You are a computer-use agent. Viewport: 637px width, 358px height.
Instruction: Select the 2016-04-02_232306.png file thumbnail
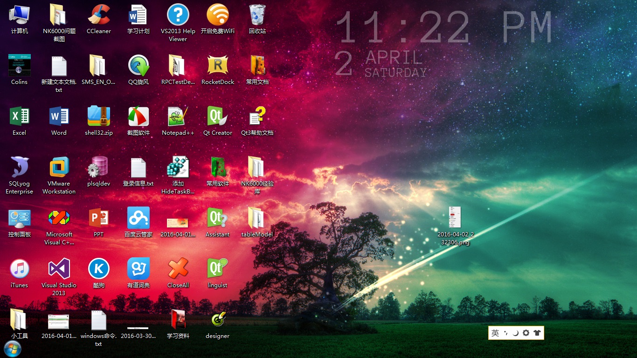(x=455, y=218)
